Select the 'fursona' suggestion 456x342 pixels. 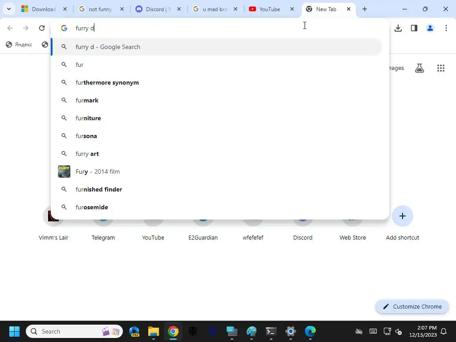tap(216, 136)
